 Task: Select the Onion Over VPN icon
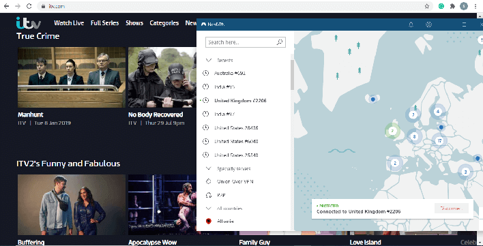[209, 181]
